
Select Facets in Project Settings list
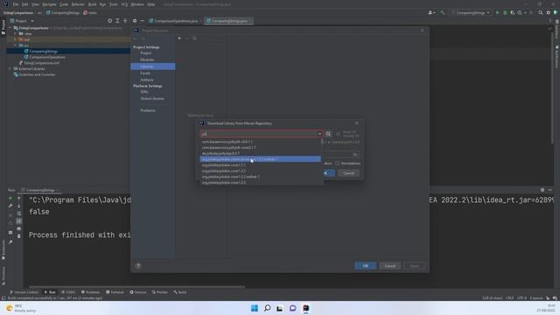tap(145, 73)
